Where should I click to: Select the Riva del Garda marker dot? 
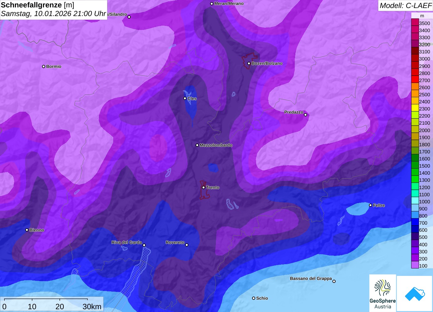pyautogui.click(x=144, y=245)
